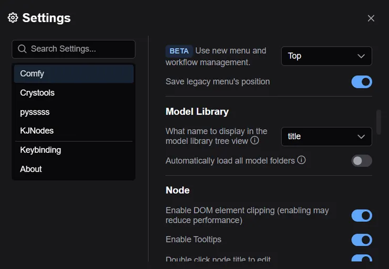
Task: Toggle Double click node title to edit
Action: point(361,259)
